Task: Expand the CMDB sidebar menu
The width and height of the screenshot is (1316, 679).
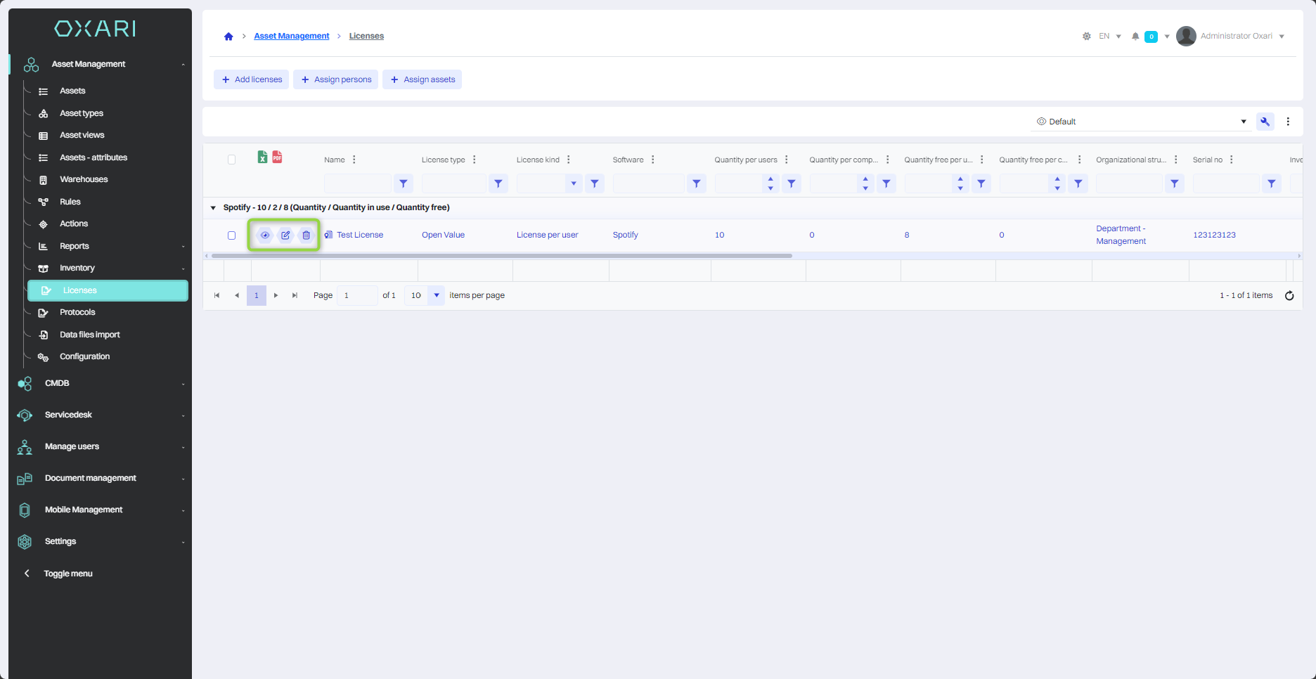Action: click(x=98, y=383)
